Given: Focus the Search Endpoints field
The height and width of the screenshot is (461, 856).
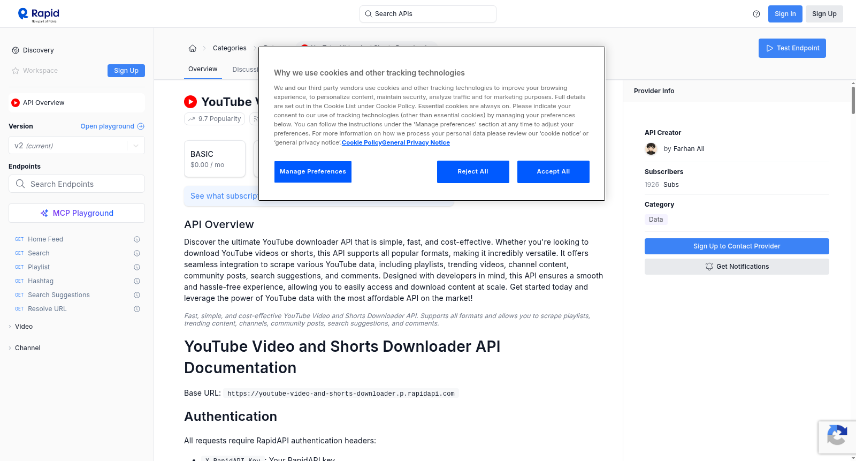Looking at the screenshot, I should (77, 184).
